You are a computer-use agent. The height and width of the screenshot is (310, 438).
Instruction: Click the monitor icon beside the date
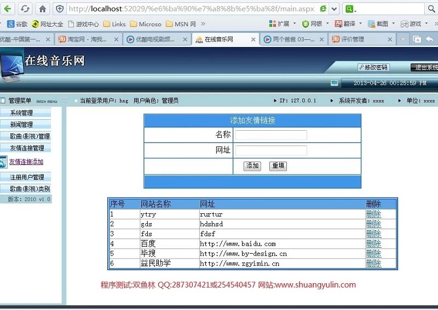pyautogui.click(x=335, y=83)
